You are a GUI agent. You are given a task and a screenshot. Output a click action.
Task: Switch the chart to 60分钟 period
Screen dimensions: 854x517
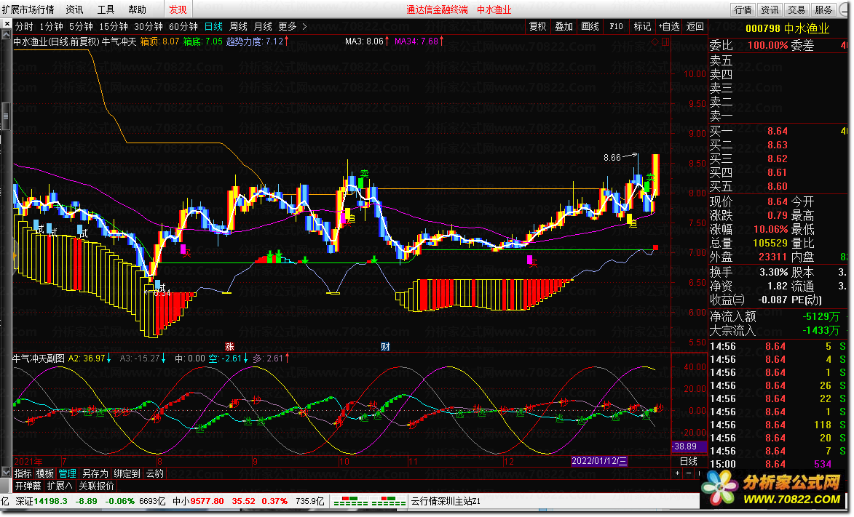183,26
